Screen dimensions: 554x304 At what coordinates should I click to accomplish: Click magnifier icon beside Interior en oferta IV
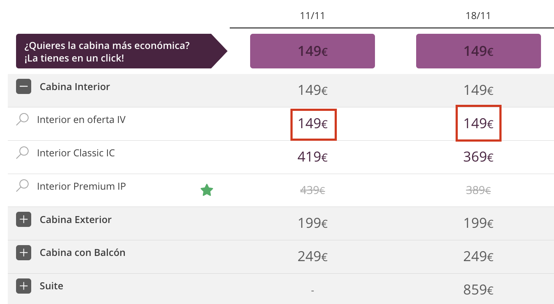point(22,120)
